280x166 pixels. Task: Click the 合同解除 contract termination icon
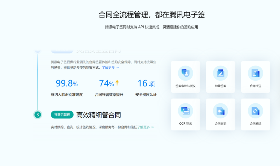255,114
